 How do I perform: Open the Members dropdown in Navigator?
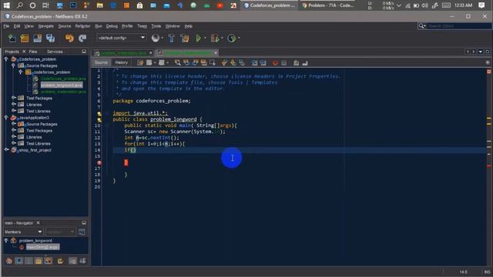(23, 232)
